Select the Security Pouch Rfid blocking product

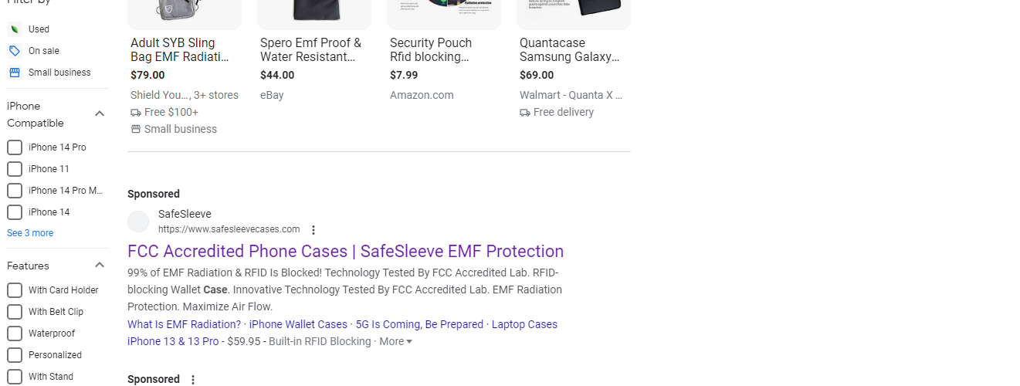tap(431, 49)
